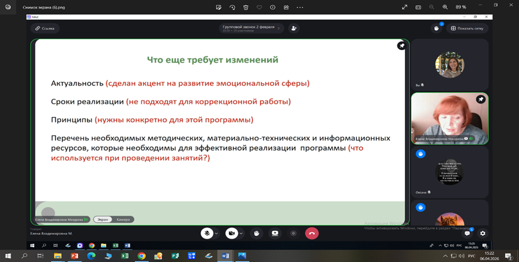Click the record button in call controls

294,233
